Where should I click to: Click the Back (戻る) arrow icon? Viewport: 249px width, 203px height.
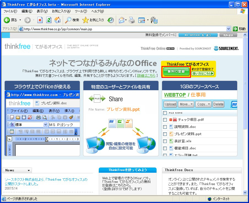pyautogui.click(x=7, y=20)
